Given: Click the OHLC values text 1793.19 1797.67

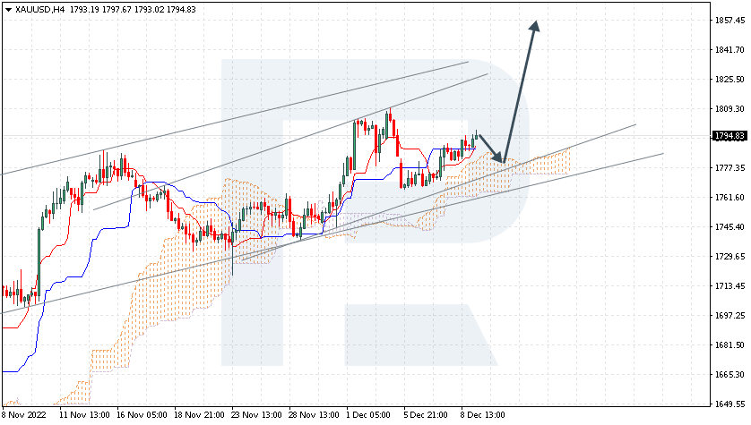Looking at the screenshot, I should click(100, 10).
